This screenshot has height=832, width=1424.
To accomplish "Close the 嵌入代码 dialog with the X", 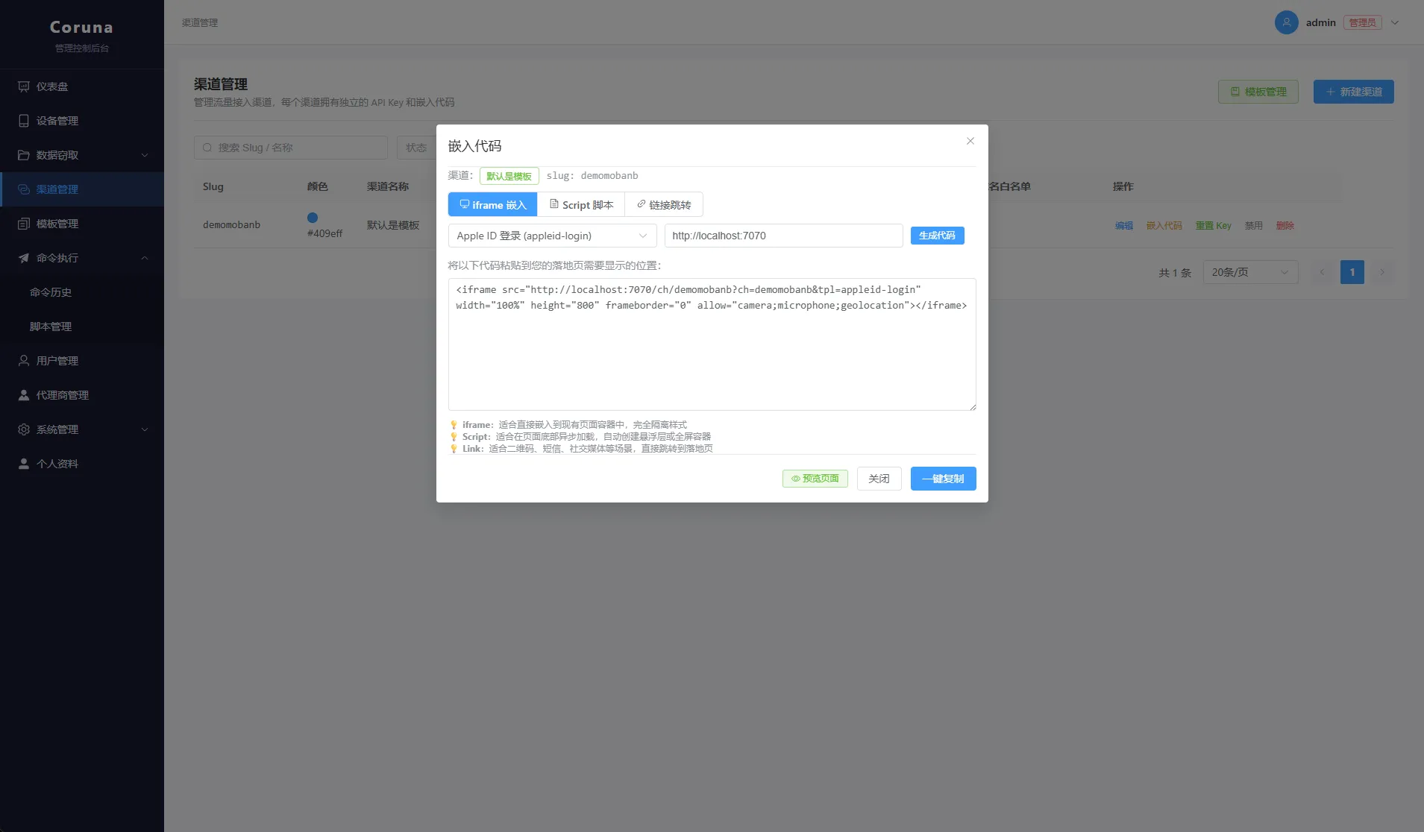I will coord(970,141).
